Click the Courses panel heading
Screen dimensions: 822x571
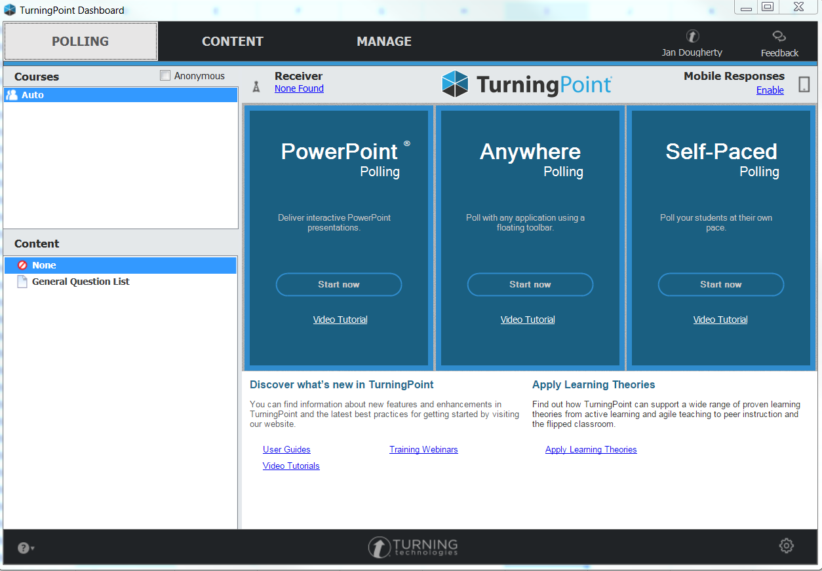tap(37, 77)
